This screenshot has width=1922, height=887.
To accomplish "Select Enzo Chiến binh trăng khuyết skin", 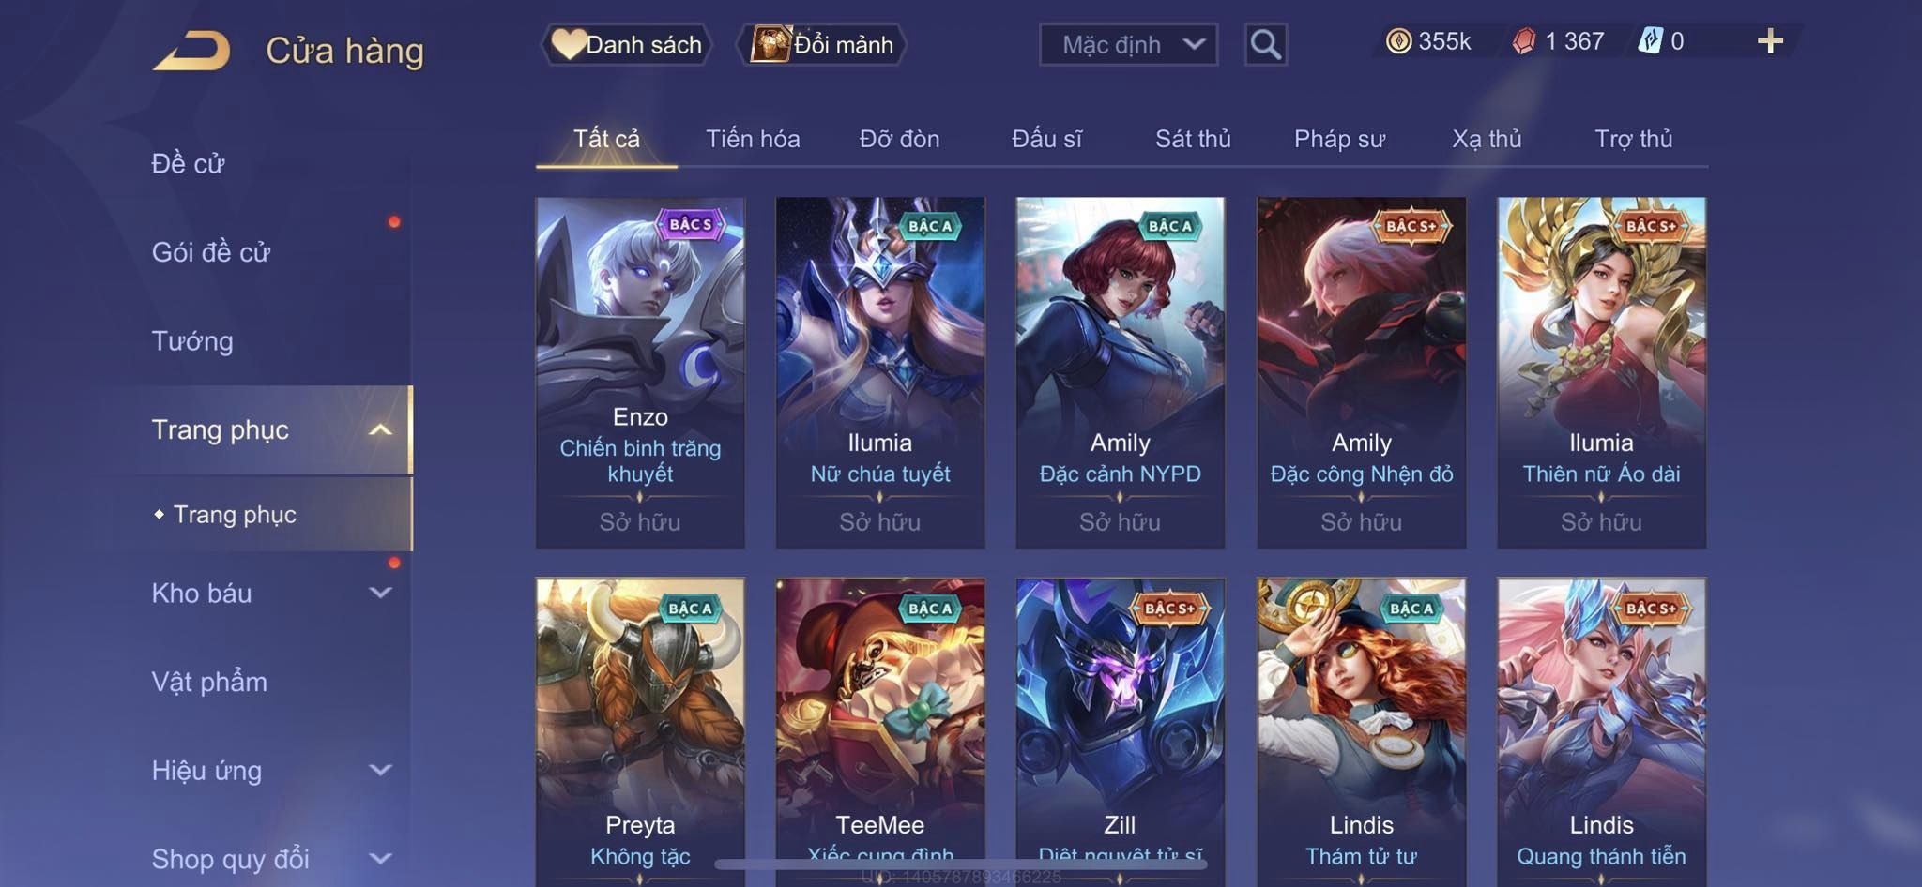I will [x=640, y=372].
